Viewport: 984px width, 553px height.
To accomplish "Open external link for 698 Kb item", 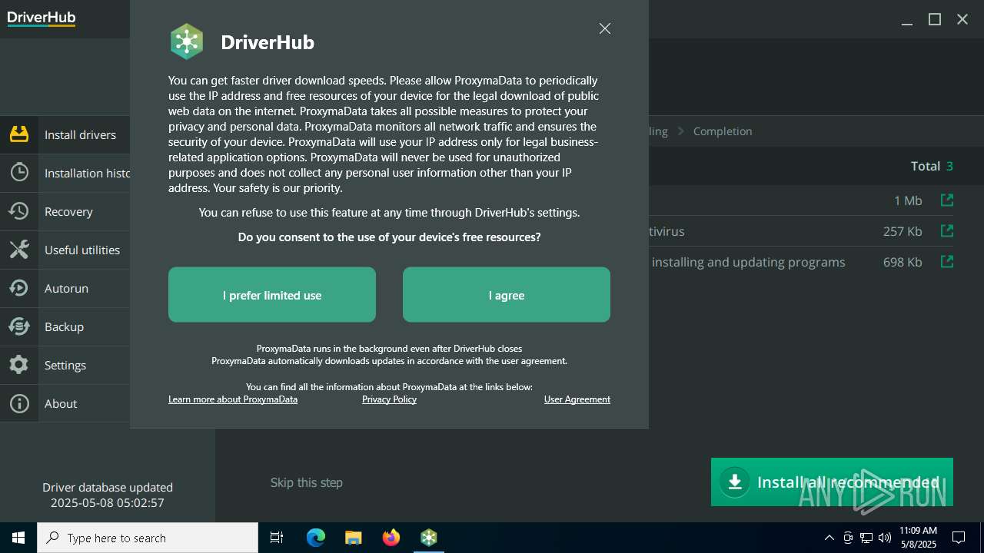I will click(x=947, y=262).
